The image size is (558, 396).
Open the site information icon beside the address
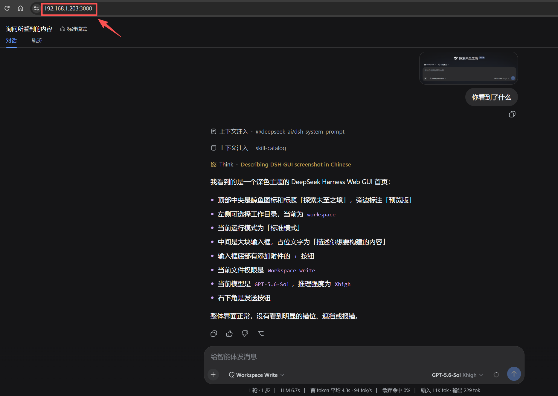[x=36, y=8]
